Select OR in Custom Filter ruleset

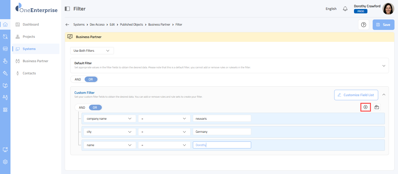click(x=95, y=107)
